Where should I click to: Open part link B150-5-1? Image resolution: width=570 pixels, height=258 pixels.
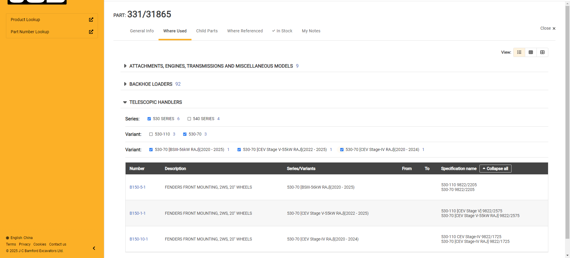(137, 187)
